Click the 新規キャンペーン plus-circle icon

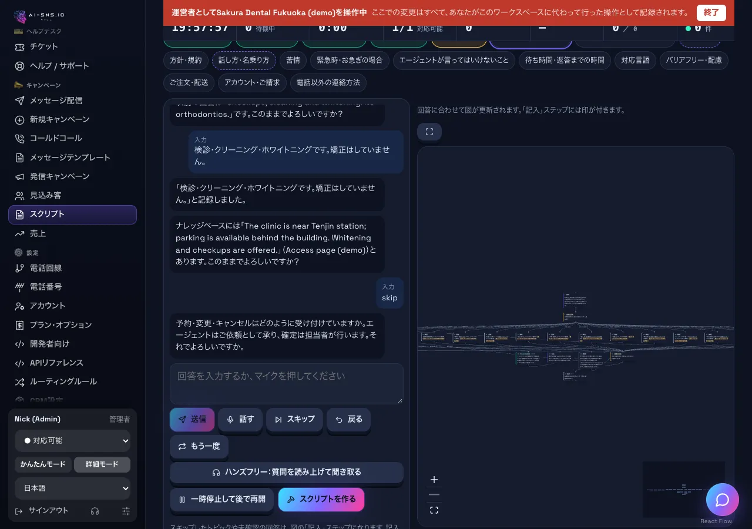coord(19,120)
